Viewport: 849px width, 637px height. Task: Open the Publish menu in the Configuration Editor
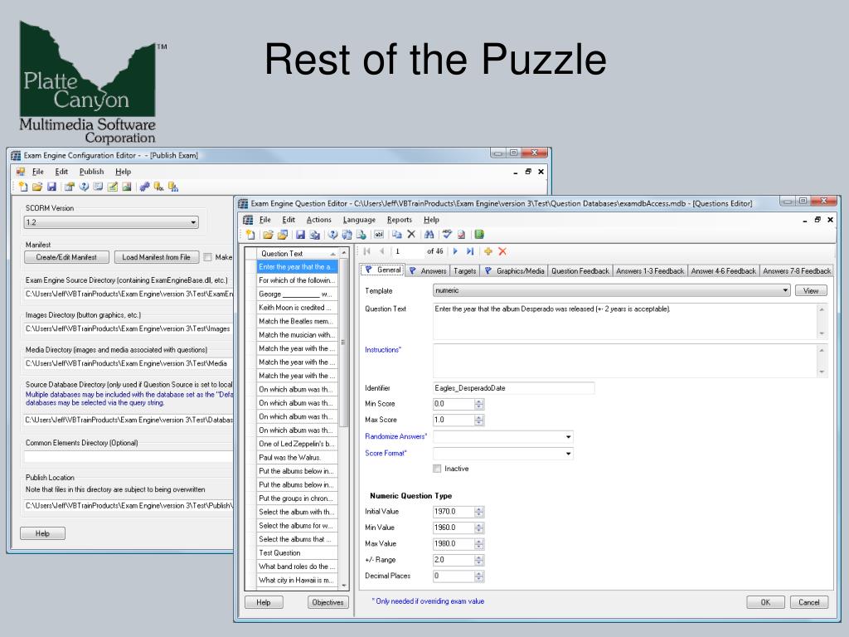pyautogui.click(x=91, y=171)
